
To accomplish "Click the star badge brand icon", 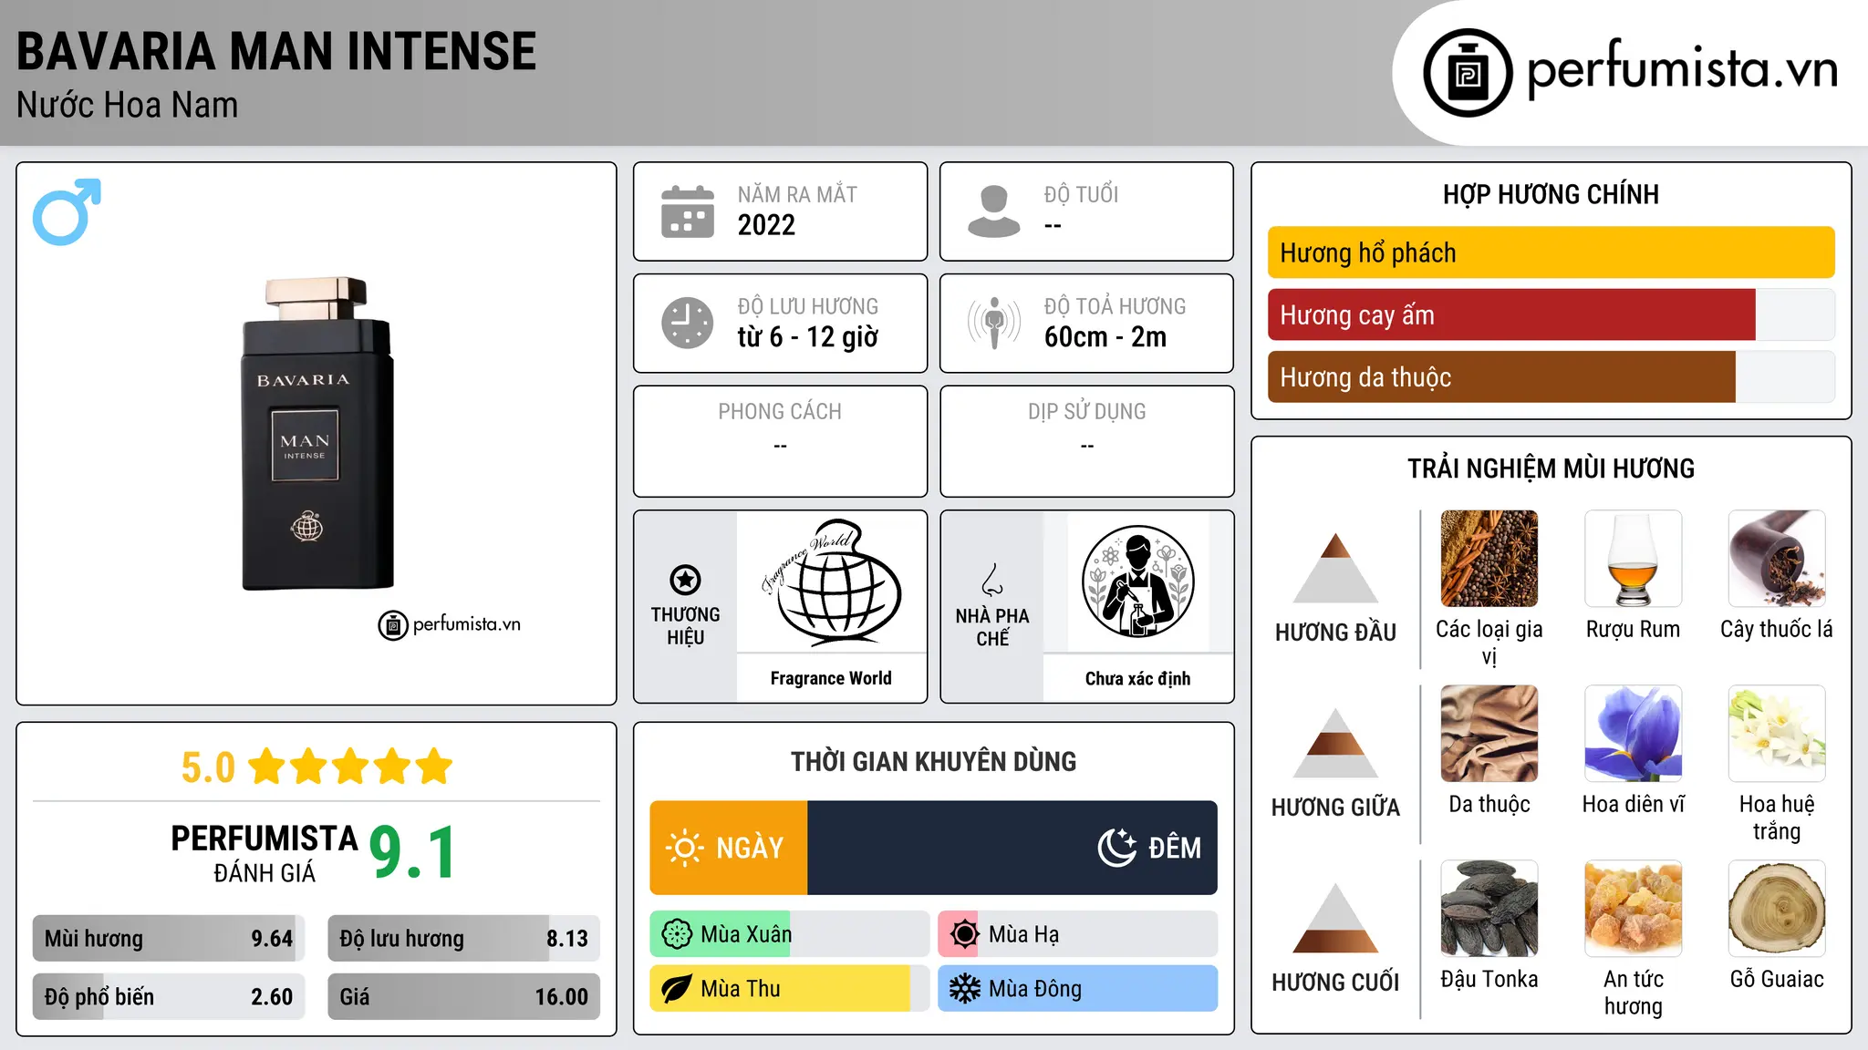I will (685, 579).
